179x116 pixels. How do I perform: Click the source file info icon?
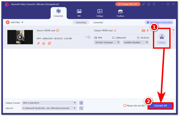coord(58,30)
